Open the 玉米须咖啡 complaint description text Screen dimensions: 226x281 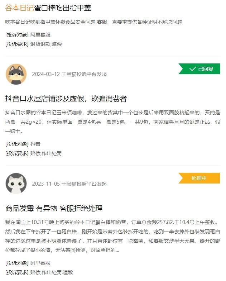click(112, 122)
